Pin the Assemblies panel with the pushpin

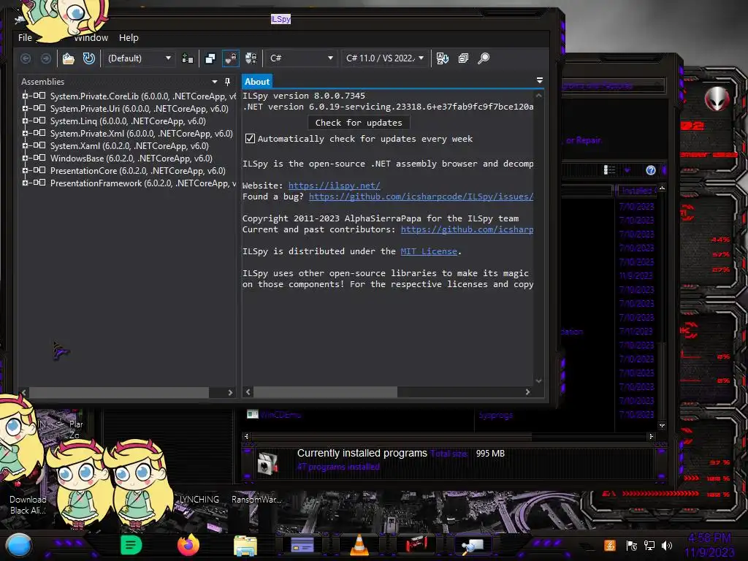tap(228, 82)
